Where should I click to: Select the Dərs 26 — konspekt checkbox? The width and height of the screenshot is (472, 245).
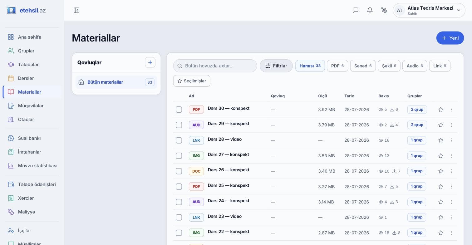click(x=179, y=171)
